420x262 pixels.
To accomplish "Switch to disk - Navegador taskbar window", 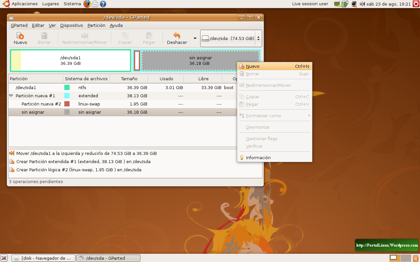I will [44, 258].
